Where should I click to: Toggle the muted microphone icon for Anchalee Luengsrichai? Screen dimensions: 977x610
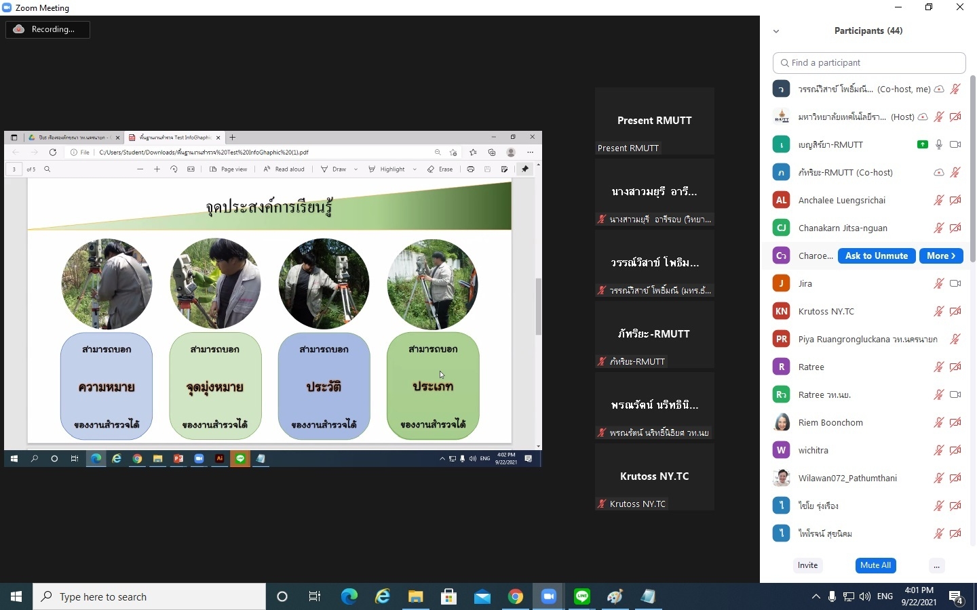[x=939, y=200]
